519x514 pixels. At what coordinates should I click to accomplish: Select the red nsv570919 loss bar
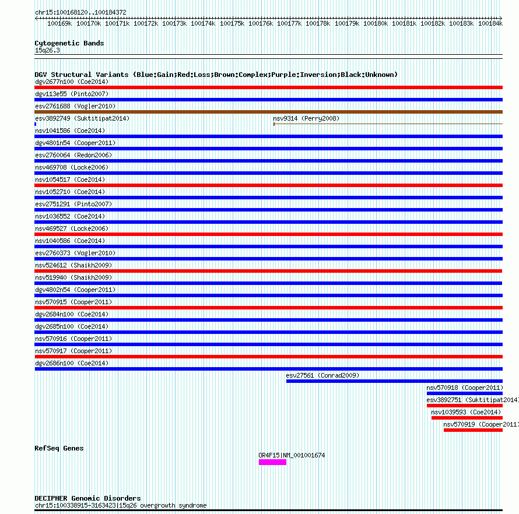point(473,430)
